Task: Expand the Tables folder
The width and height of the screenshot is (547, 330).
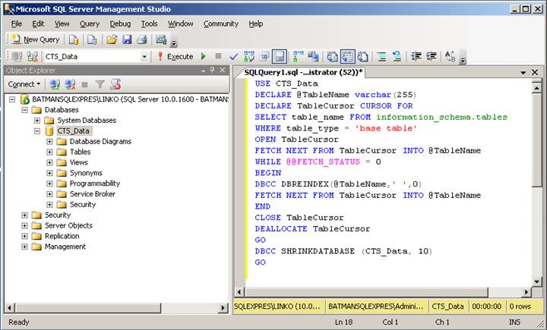Action: click(x=49, y=152)
